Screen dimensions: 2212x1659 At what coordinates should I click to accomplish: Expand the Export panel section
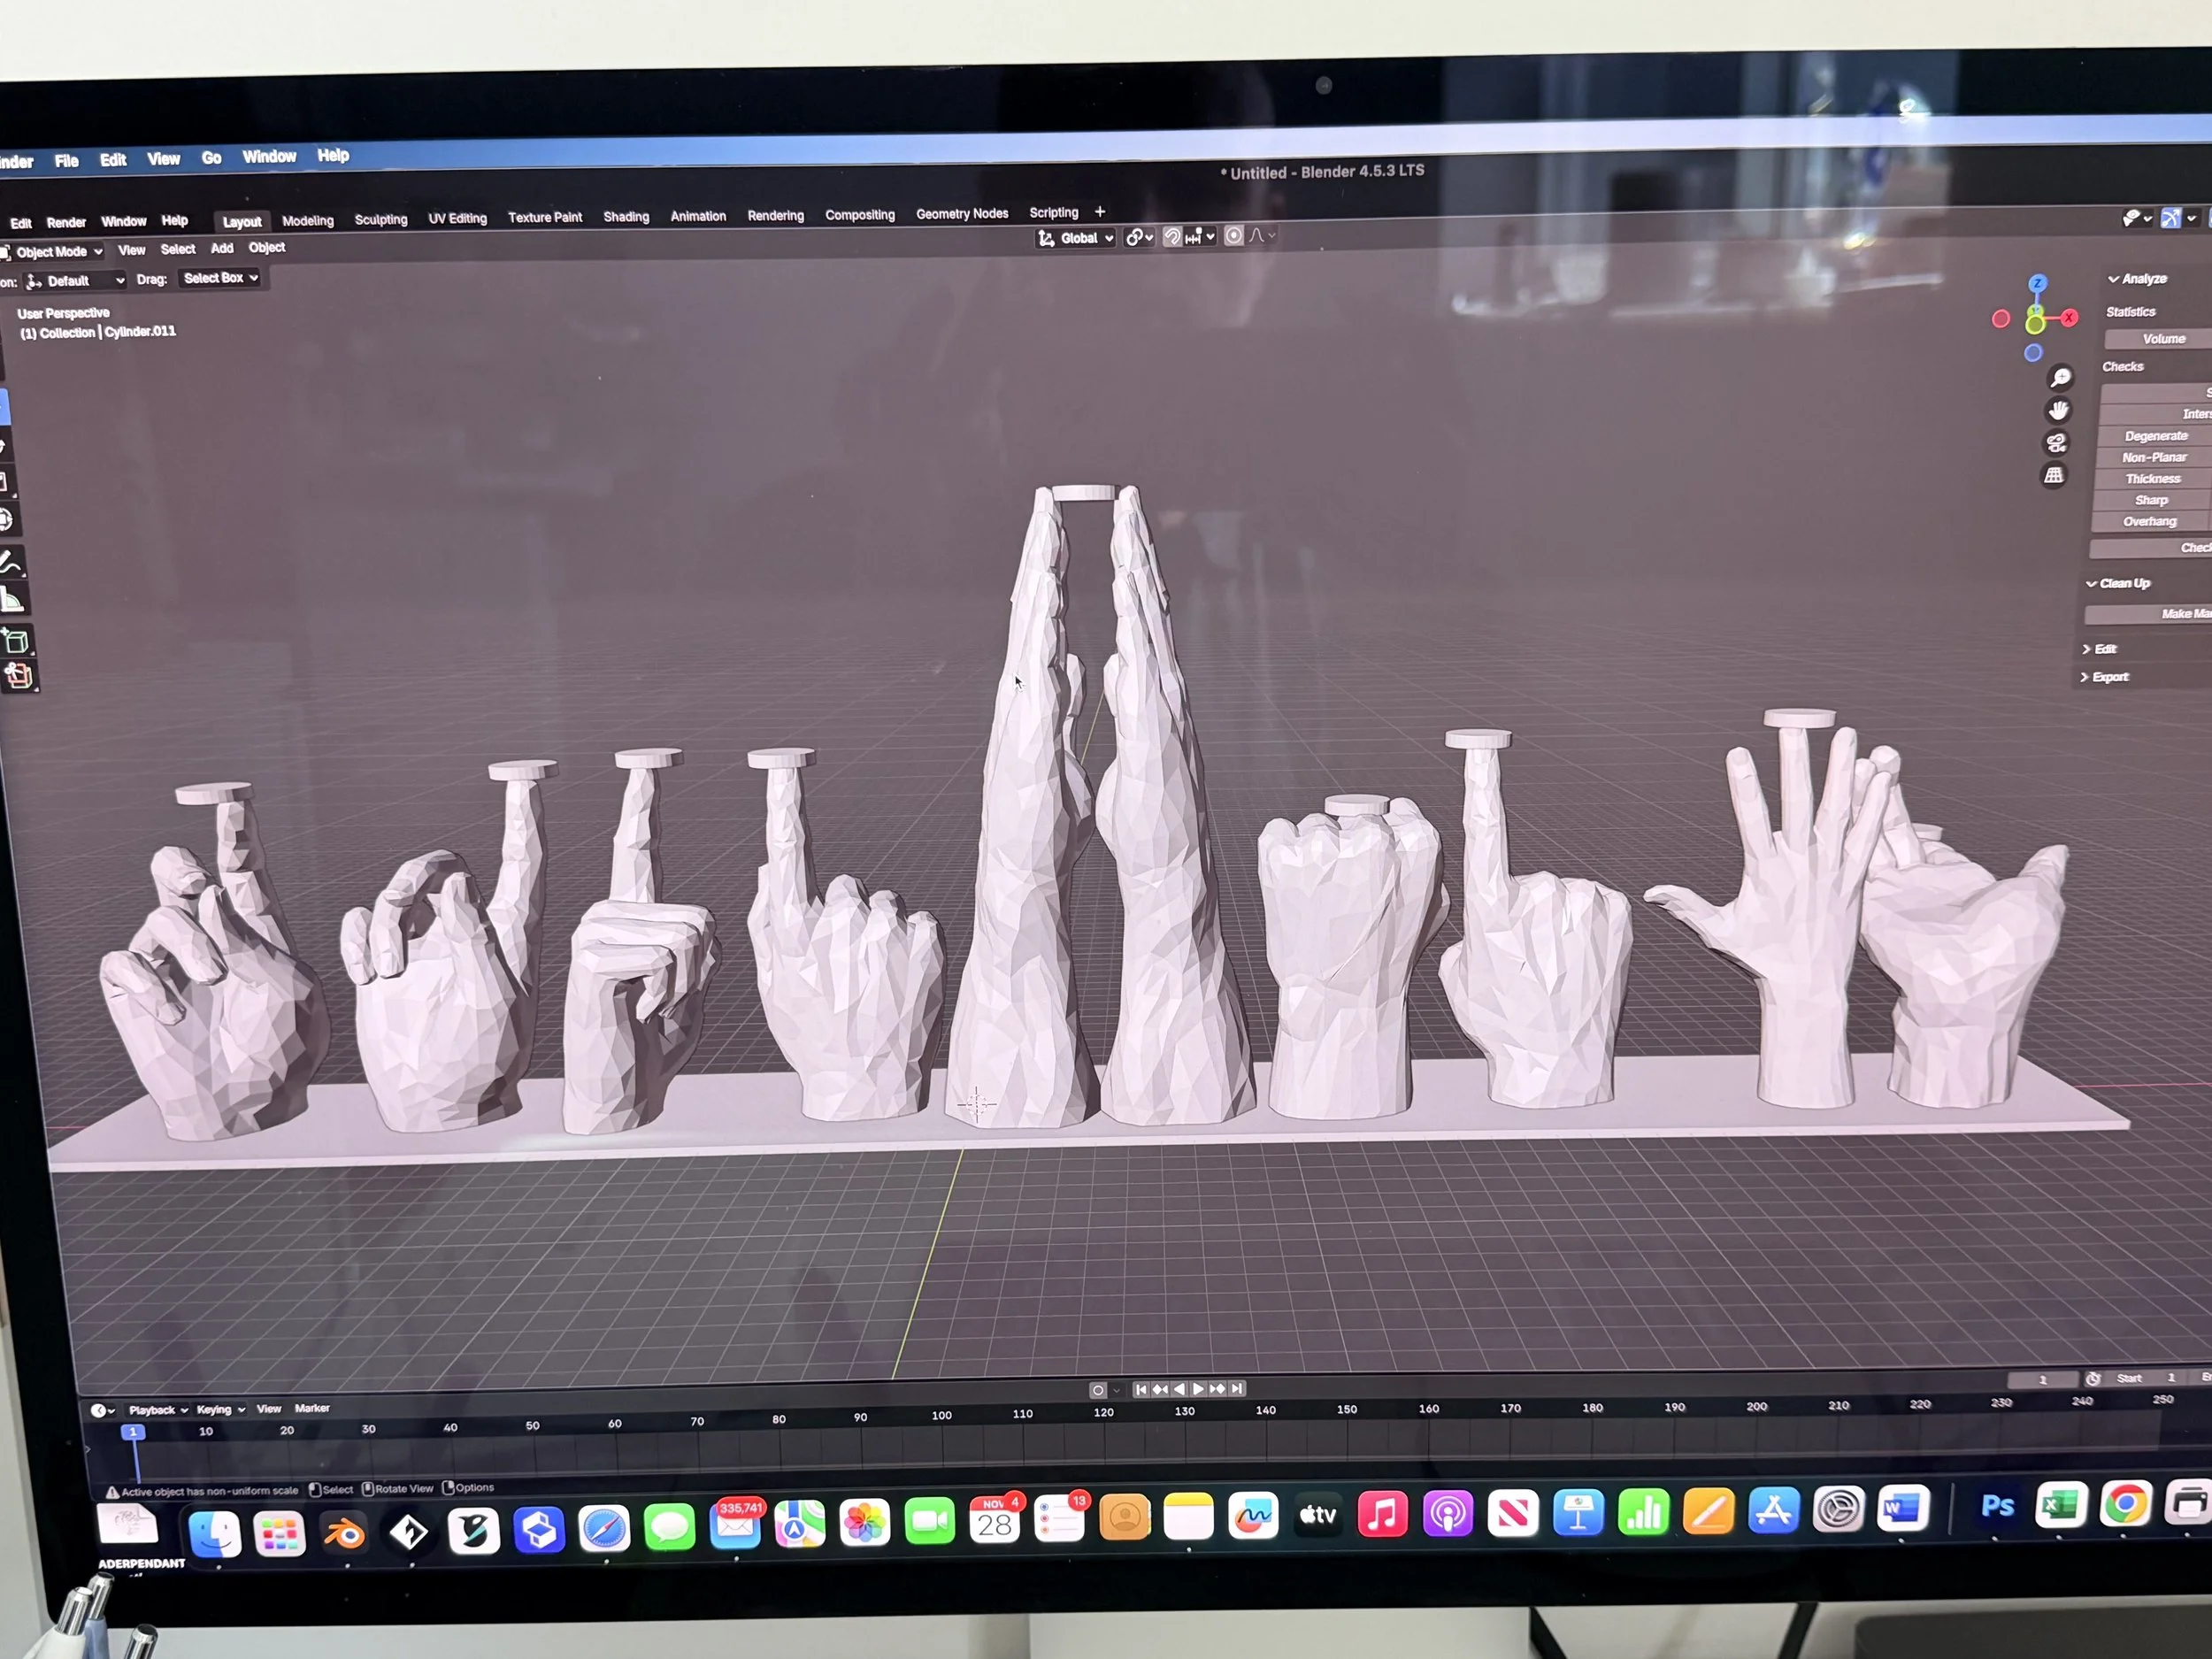[x=2105, y=677]
